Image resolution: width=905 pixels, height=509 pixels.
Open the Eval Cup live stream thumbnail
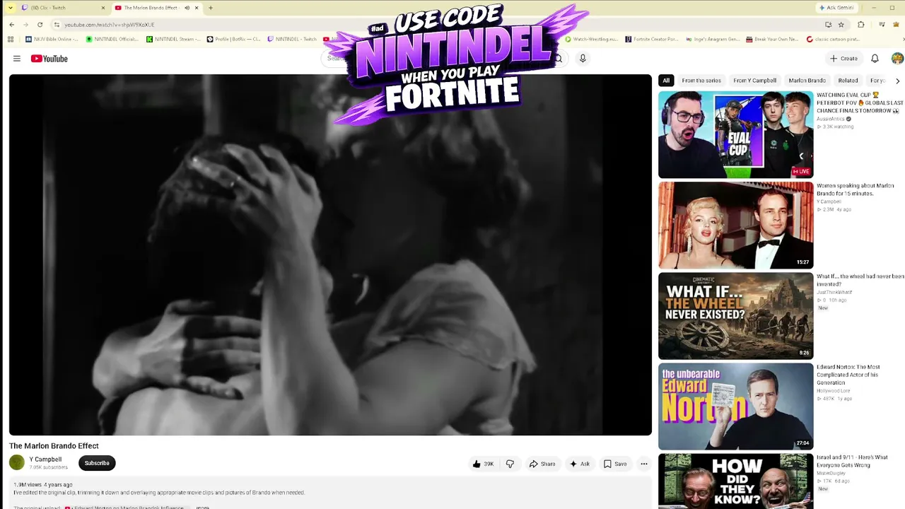[x=735, y=134]
